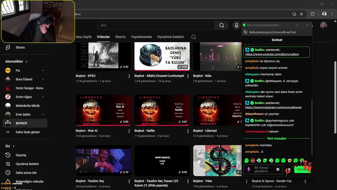Click Melankolia Müzik channel avatar
The width and height of the screenshot is (337, 190).
[x=8, y=106]
